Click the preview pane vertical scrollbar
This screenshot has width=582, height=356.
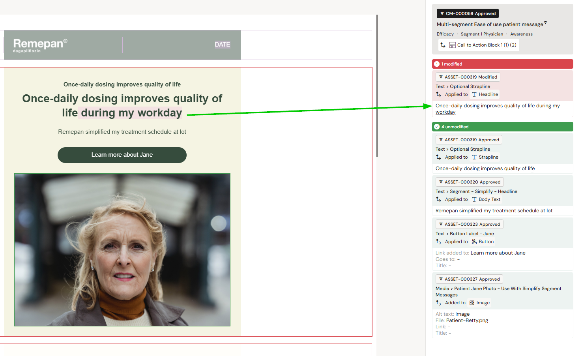tap(377, 86)
